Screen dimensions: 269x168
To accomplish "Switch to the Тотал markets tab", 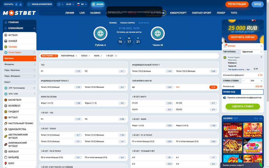I will coord(86,56).
